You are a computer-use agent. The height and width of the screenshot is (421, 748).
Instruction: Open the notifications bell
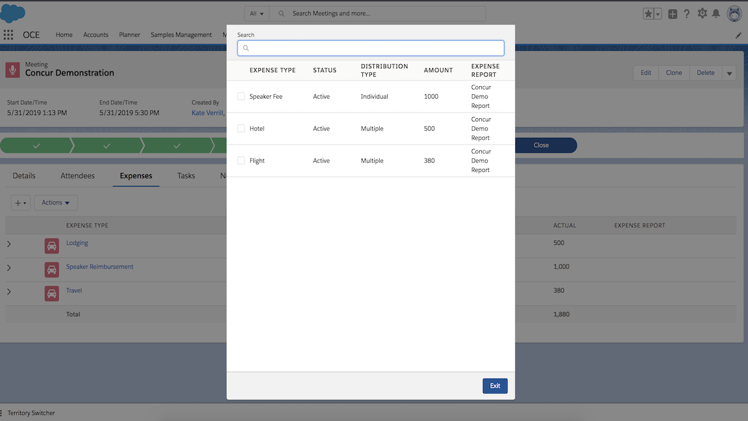click(716, 14)
